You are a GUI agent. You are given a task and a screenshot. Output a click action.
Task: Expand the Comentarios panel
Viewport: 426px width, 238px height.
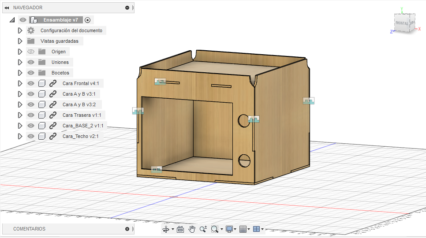coord(127,229)
